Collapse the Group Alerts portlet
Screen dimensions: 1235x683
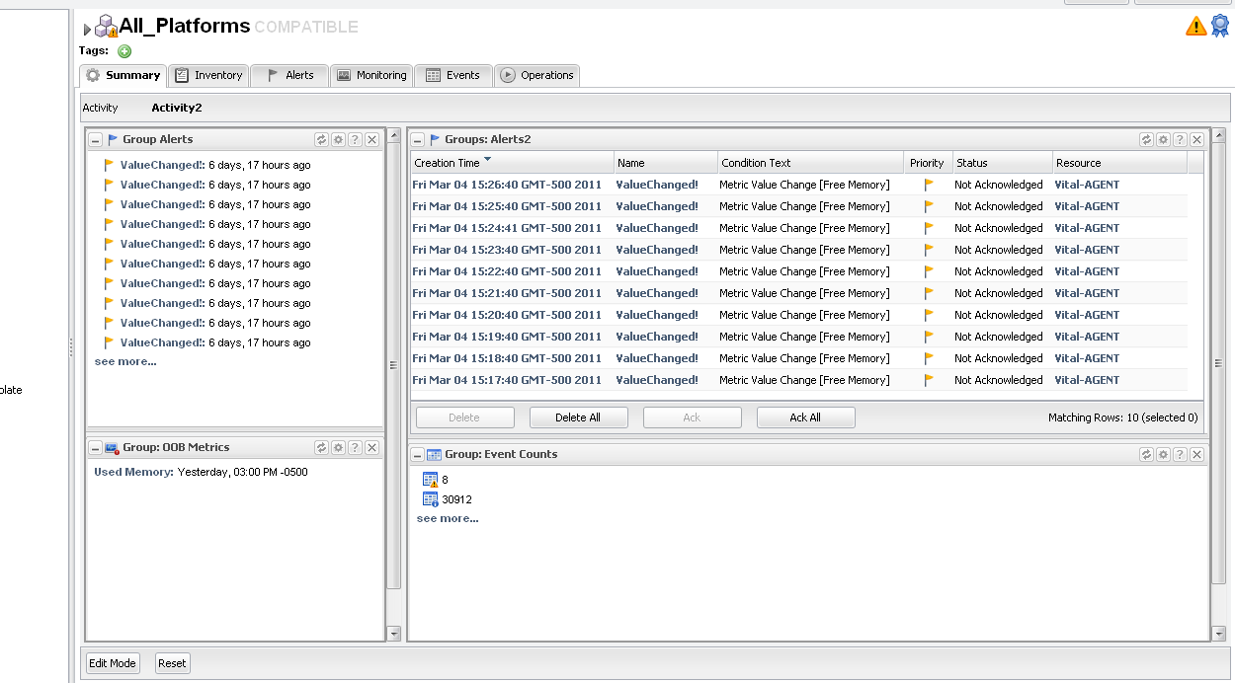(96, 140)
